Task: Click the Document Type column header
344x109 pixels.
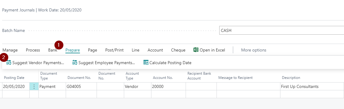Action: tap(49, 76)
